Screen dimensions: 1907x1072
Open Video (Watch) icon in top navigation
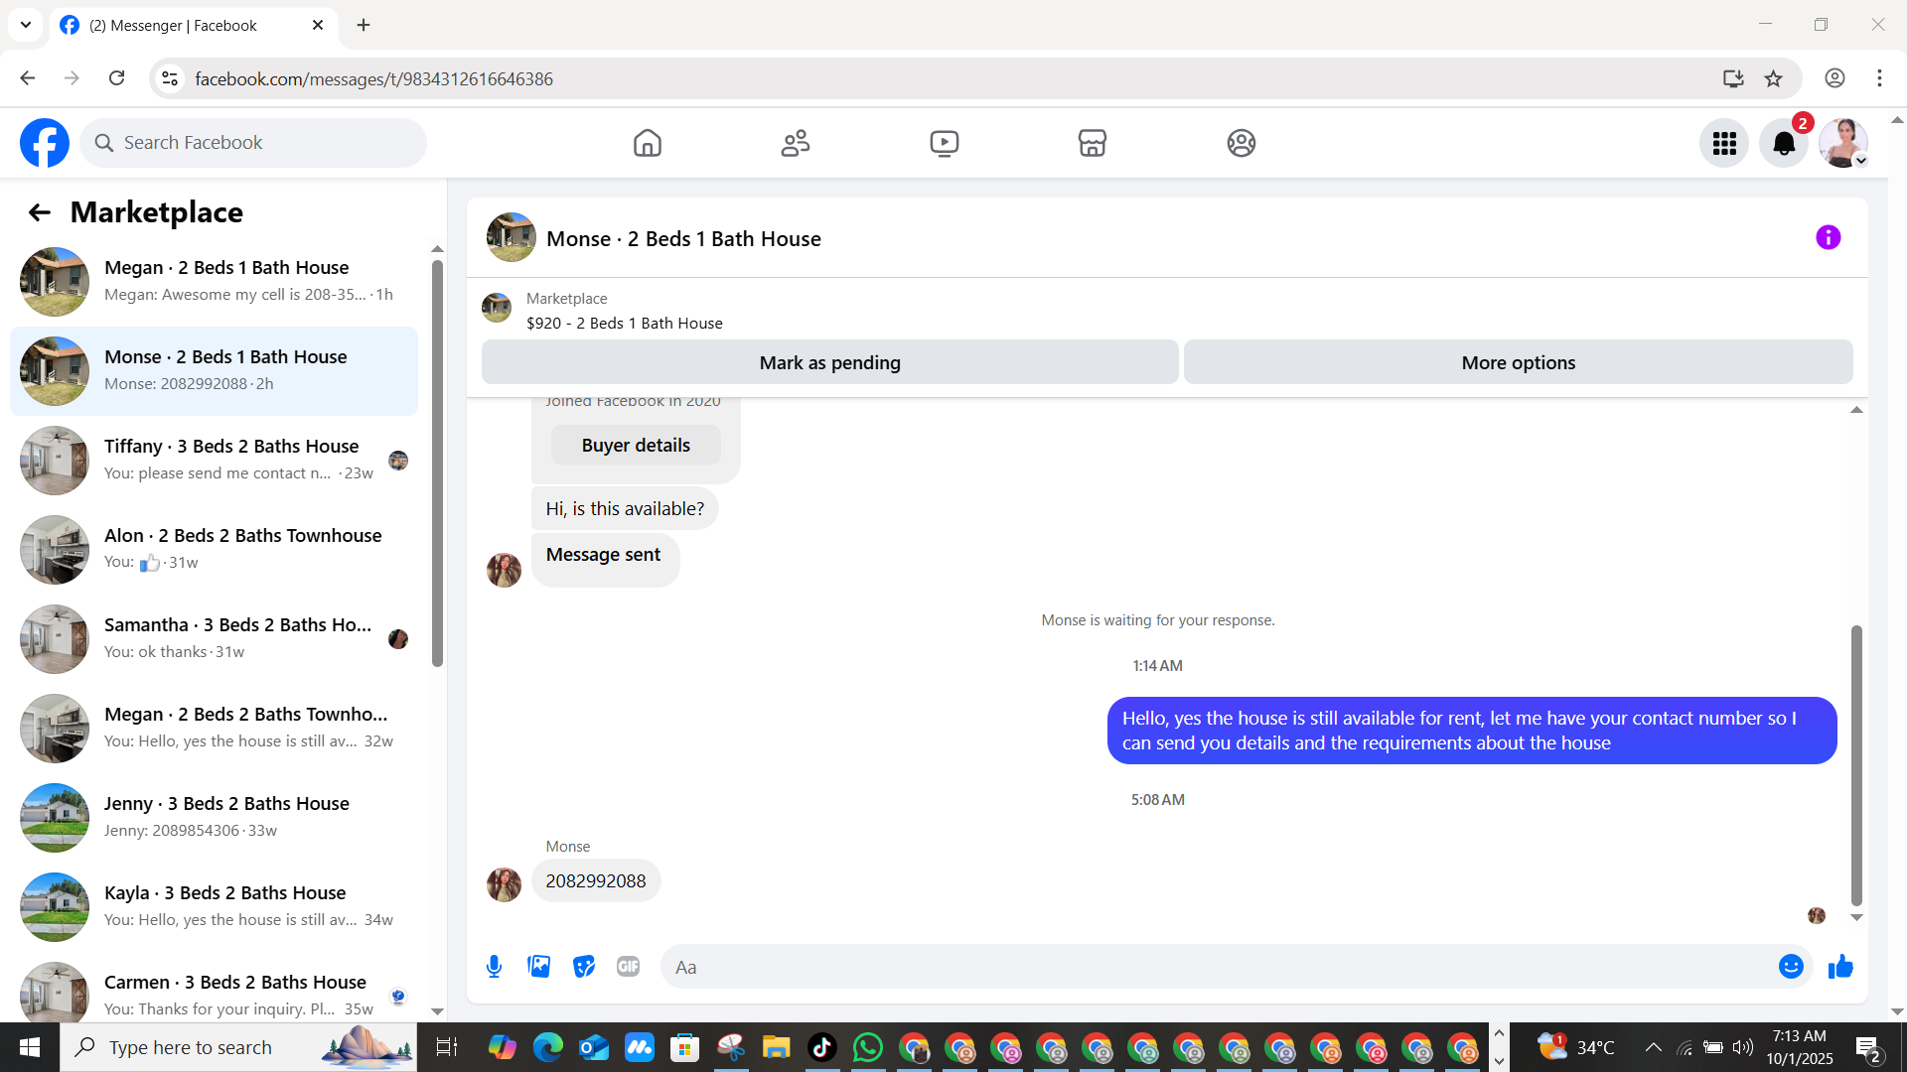coord(945,143)
